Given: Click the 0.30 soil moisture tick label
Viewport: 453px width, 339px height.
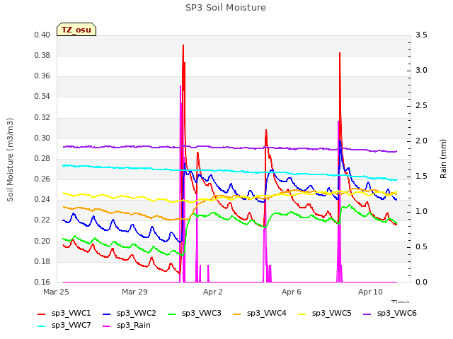Looking at the screenshot, I should 42,138.
